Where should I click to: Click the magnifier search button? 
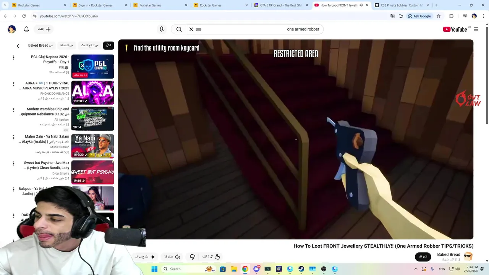tap(179, 29)
